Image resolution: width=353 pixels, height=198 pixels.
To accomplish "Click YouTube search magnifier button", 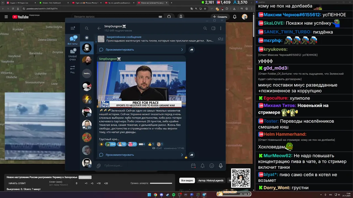I will click(169, 17).
